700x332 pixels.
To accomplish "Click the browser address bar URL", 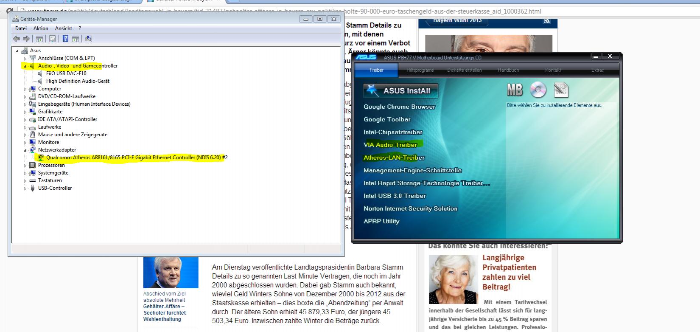I will point(284,11).
